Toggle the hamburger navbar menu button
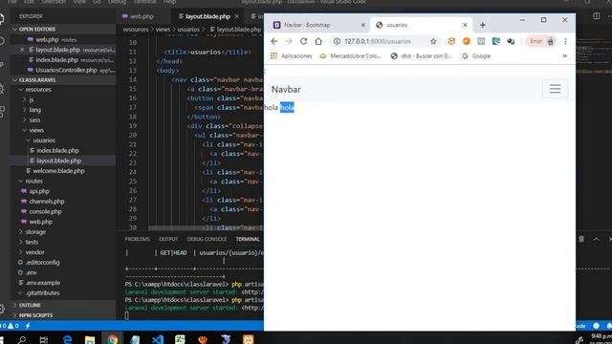This screenshot has height=344, width=612. (555, 89)
